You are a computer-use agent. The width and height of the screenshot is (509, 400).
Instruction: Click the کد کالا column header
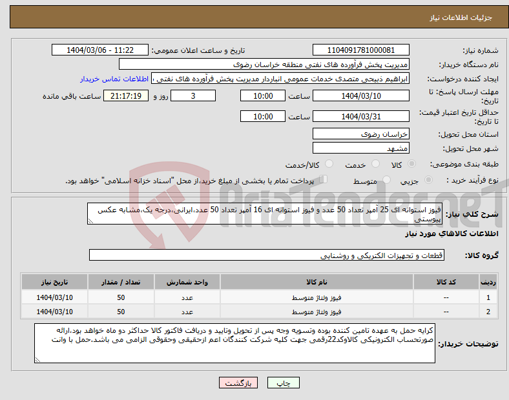point(446,282)
